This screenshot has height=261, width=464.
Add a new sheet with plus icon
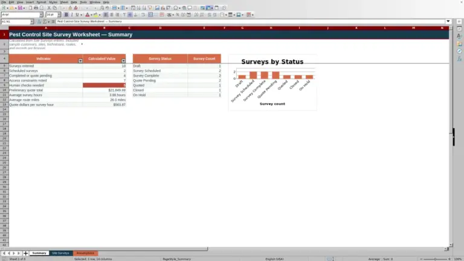[x=25, y=253]
